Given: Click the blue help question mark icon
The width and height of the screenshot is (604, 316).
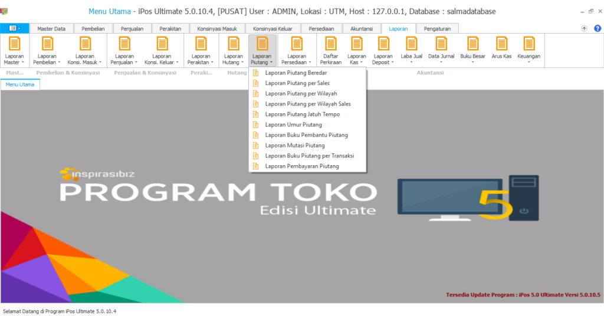Looking at the screenshot, I should [x=598, y=28].
